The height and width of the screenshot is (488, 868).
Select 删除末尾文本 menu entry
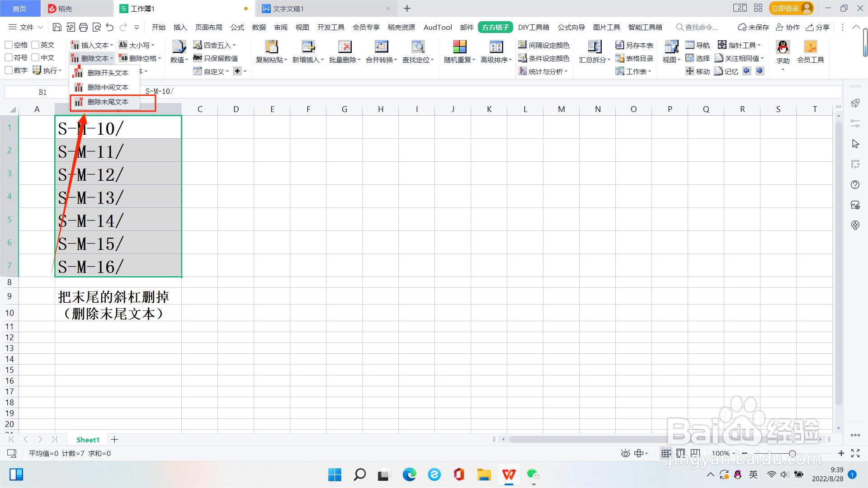(x=108, y=102)
